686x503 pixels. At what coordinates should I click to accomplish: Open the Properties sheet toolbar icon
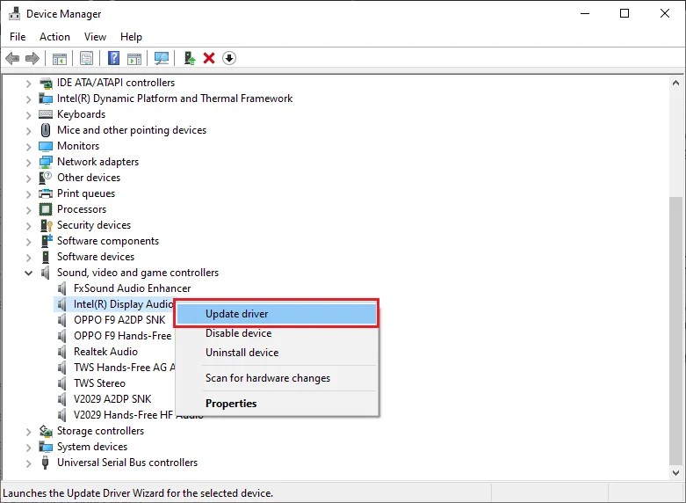(87, 58)
